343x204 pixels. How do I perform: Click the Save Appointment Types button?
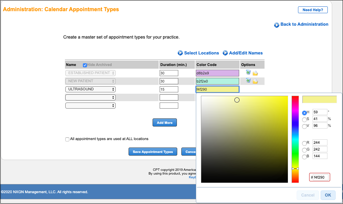[x=153, y=152]
